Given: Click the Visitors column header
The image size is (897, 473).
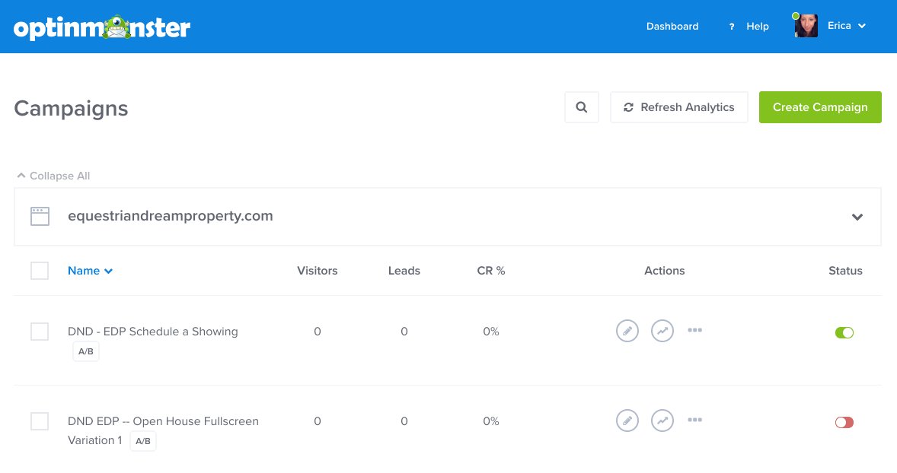Looking at the screenshot, I should click(318, 271).
